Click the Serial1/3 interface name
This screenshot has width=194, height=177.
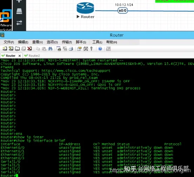point(10,172)
